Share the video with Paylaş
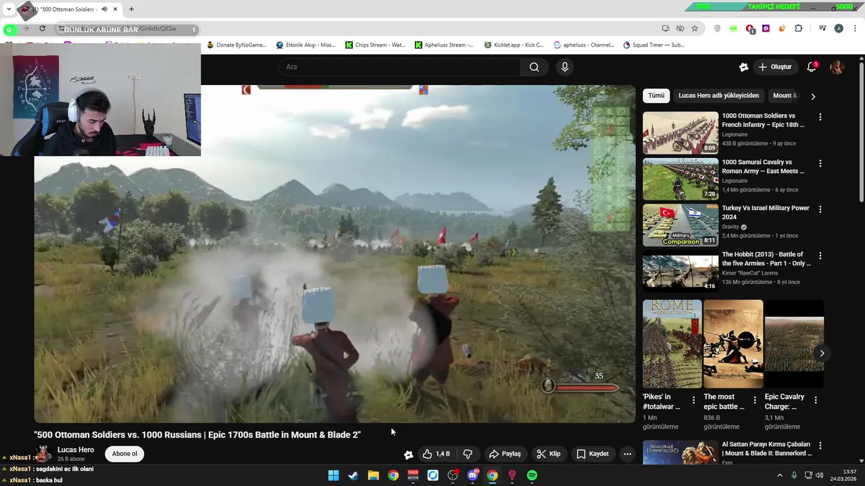Image resolution: width=865 pixels, height=486 pixels. [505, 454]
